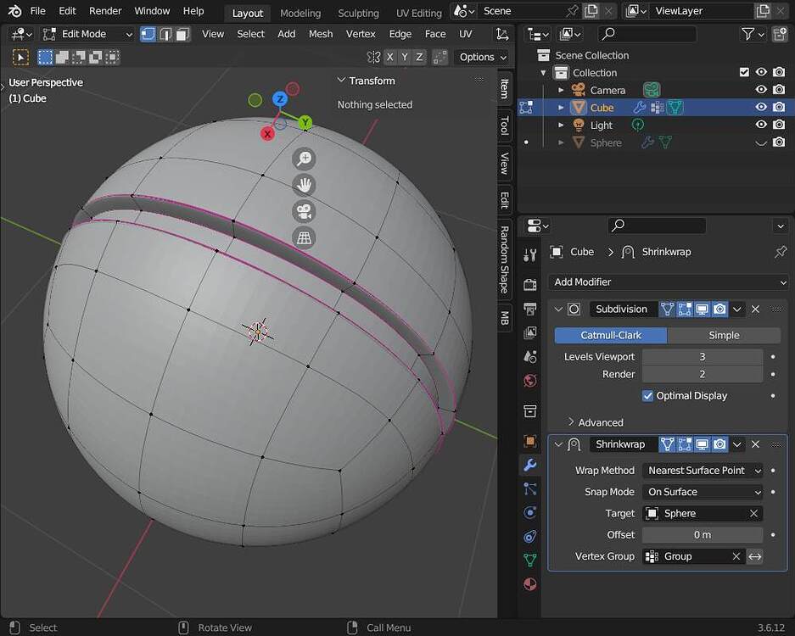Open the Vertex menu in viewport
The image size is (795, 636).
361,34
